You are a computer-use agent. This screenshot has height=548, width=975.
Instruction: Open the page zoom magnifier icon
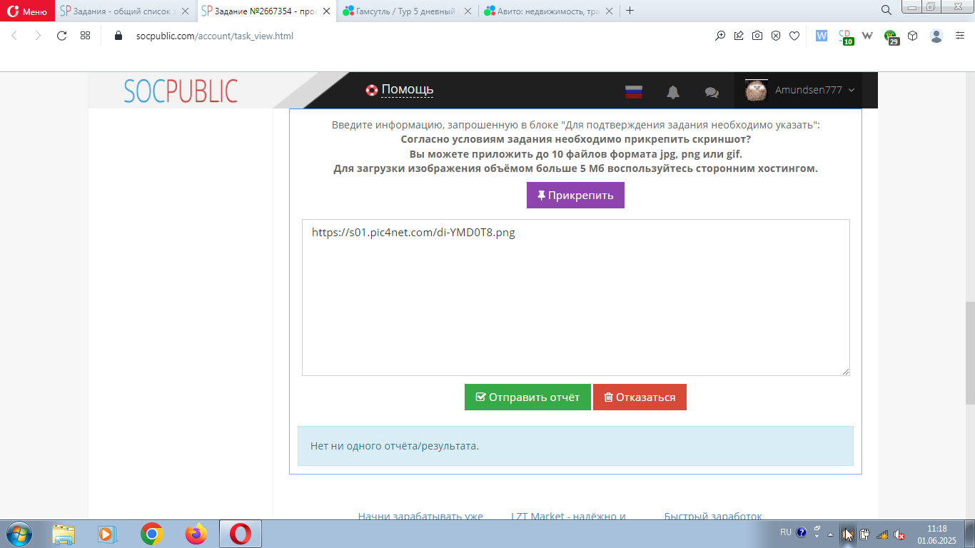click(x=720, y=36)
